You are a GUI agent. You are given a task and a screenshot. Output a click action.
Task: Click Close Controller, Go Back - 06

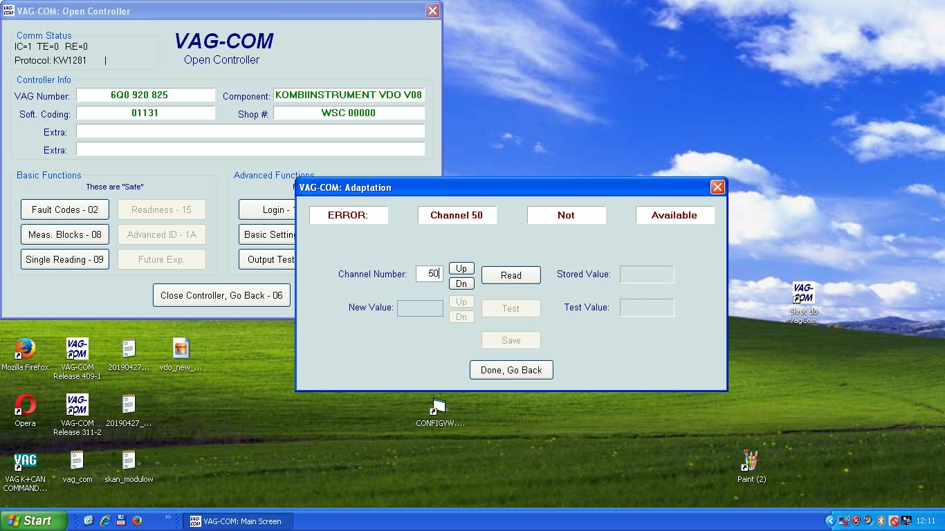(221, 295)
